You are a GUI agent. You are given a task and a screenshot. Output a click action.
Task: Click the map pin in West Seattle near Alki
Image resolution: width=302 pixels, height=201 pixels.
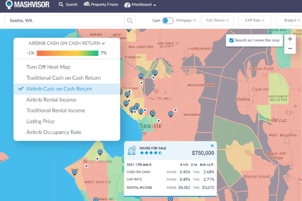click(74, 172)
